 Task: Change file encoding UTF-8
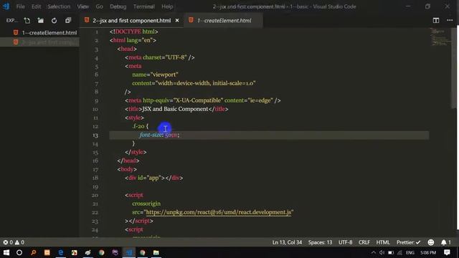coord(346,242)
